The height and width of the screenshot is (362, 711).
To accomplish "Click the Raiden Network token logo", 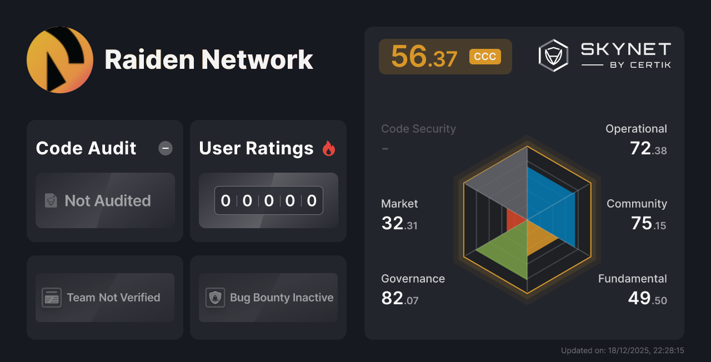I will 60,59.
